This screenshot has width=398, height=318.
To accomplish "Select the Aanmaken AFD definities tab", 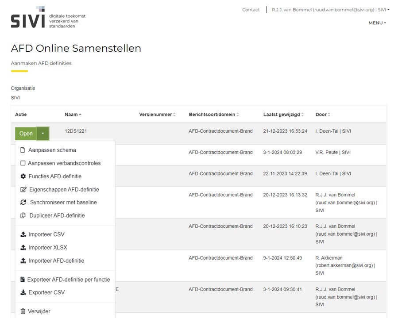I will click(41, 63).
